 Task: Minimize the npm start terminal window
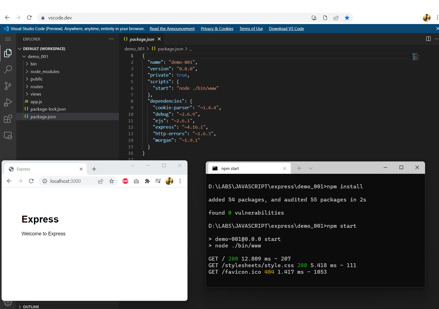point(385,168)
